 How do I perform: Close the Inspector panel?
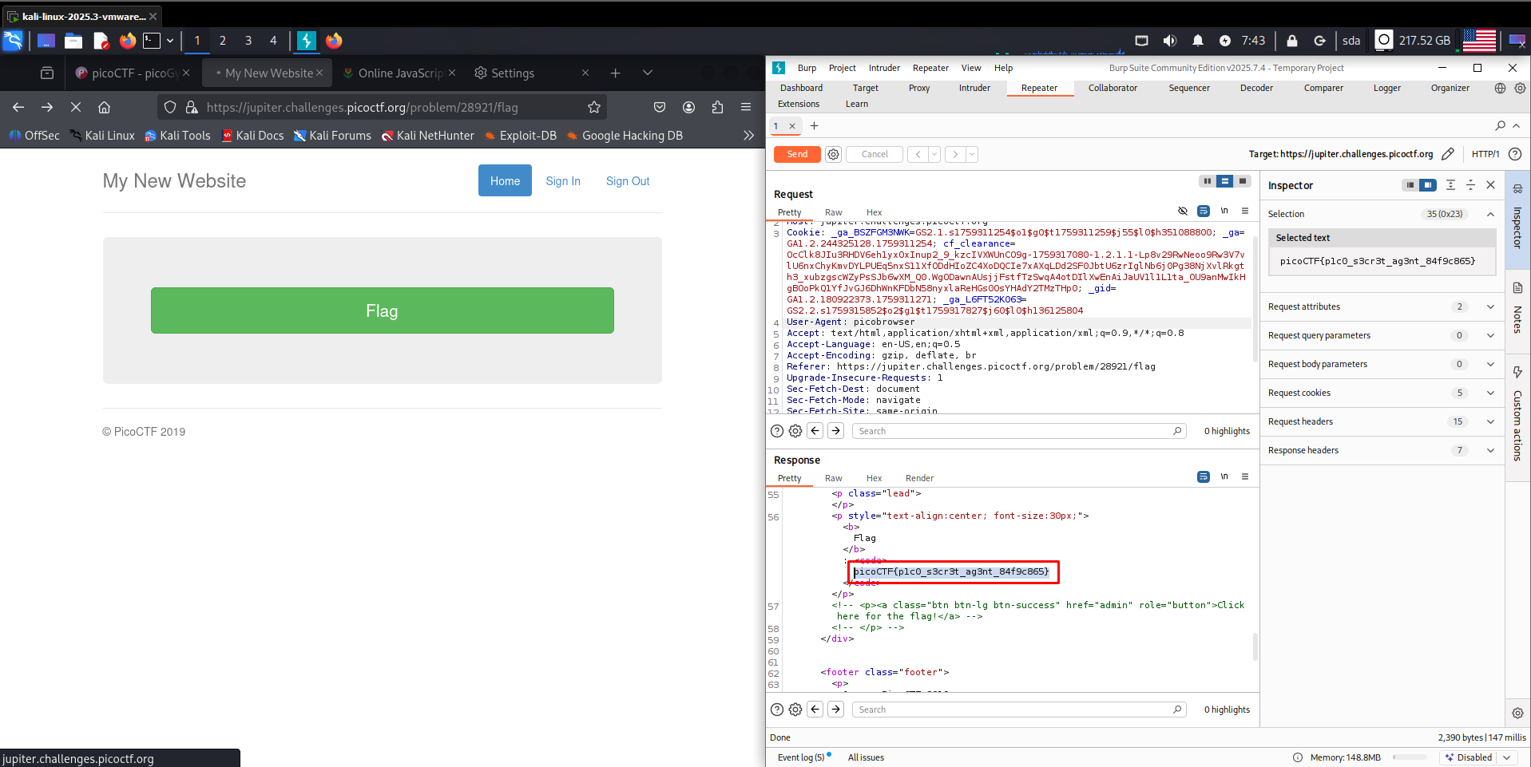[x=1490, y=185]
